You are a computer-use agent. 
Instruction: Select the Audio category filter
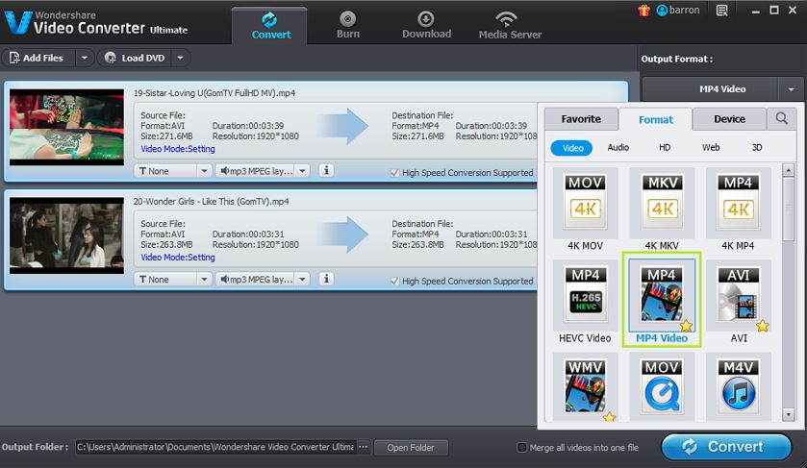click(618, 148)
